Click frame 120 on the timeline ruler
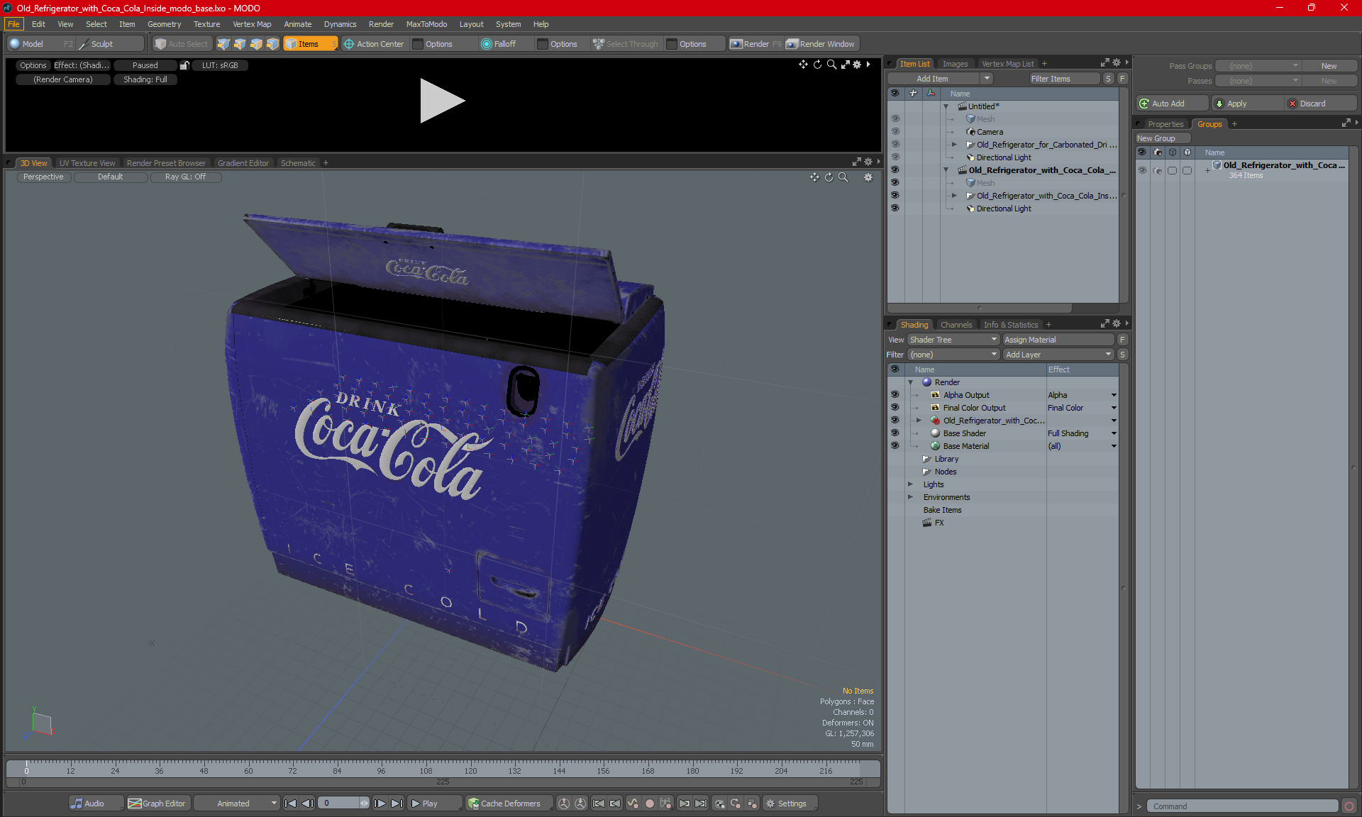Image resolution: width=1362 pixels, height=817 pixels. click(x=470, y=770)
